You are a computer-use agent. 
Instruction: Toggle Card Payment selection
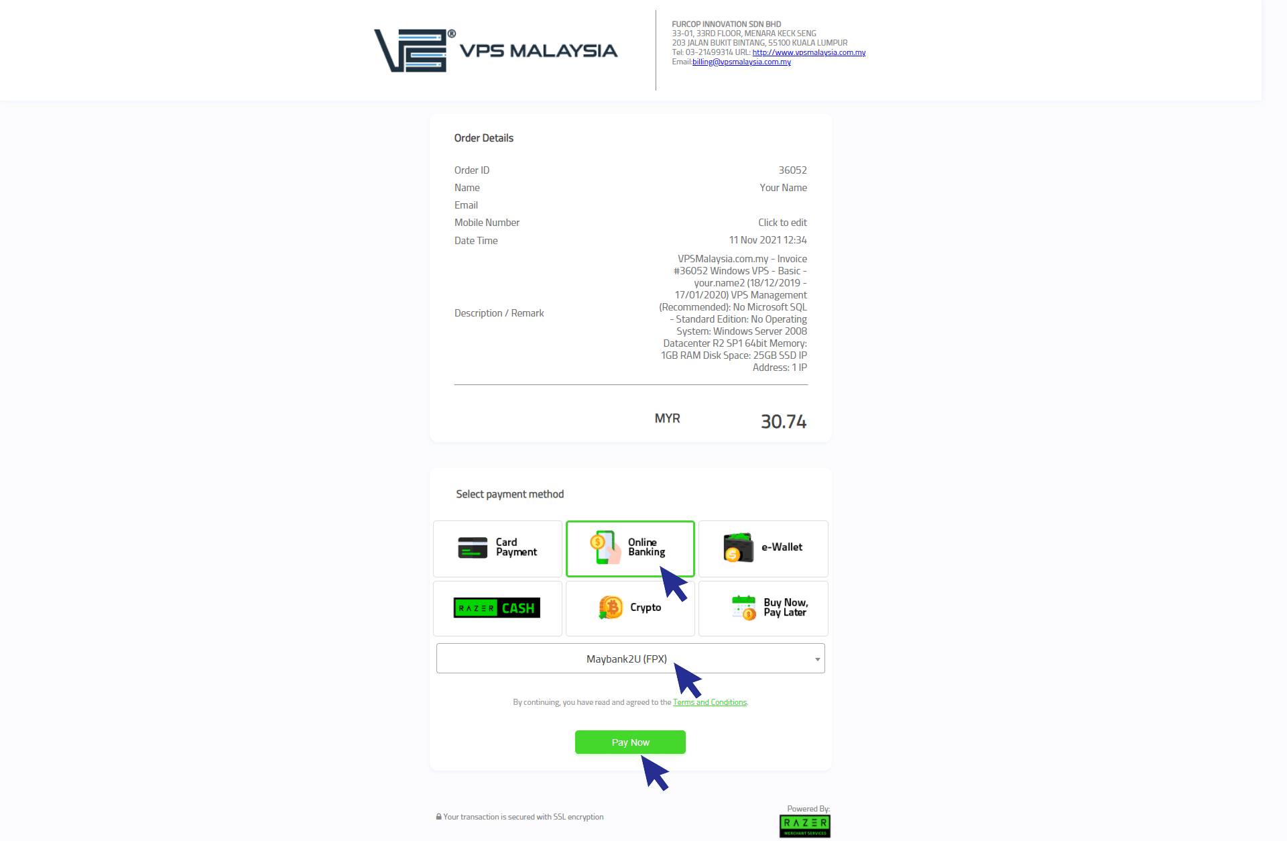click(x=497, y=547)
